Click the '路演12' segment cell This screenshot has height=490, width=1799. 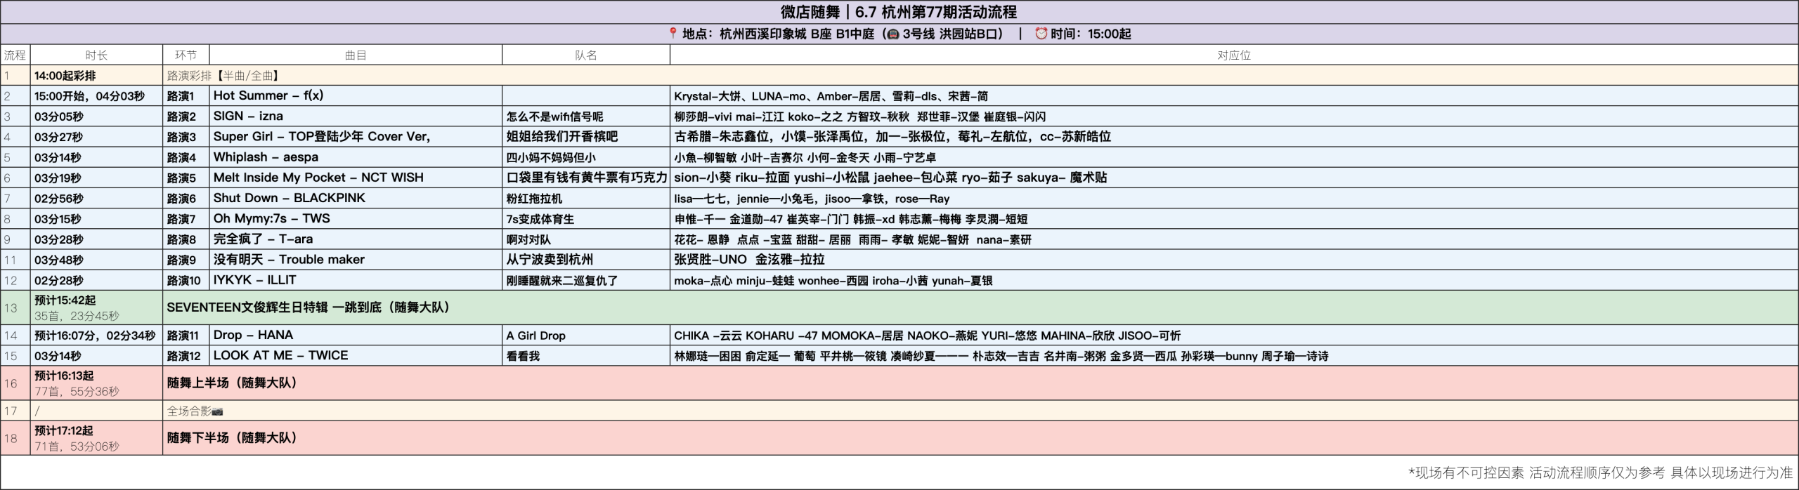(x=186, y=355)
